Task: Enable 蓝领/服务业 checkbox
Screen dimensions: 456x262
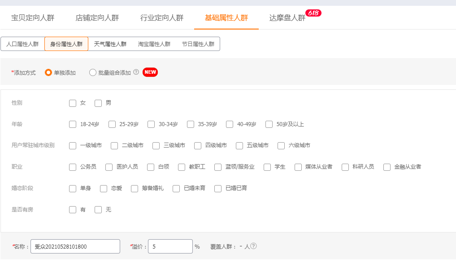Action: click(218, 167)
